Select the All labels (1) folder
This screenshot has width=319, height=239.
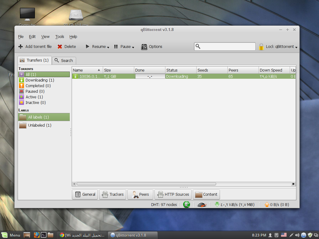pyautogui.click(x=44, y=117)
